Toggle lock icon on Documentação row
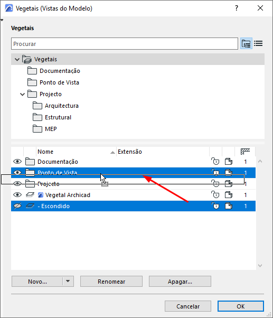This screenshot has height=318, width=273. coord(215,162)
